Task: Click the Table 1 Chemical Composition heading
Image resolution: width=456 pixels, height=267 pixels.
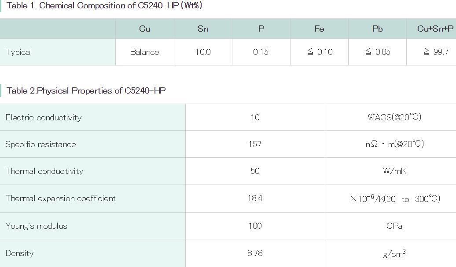Action: click(104, 6)
